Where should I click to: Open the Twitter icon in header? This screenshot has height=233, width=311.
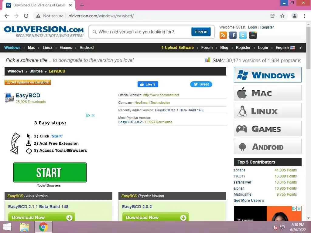point(243,35)
